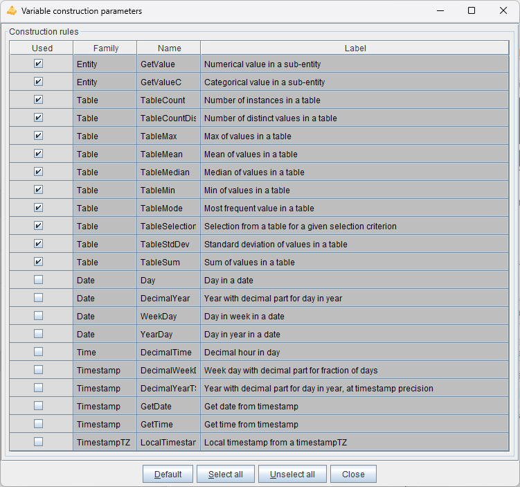Screen dimensions: 520x487
Task: Click the TableCount name cell
Action: [168, 100]
